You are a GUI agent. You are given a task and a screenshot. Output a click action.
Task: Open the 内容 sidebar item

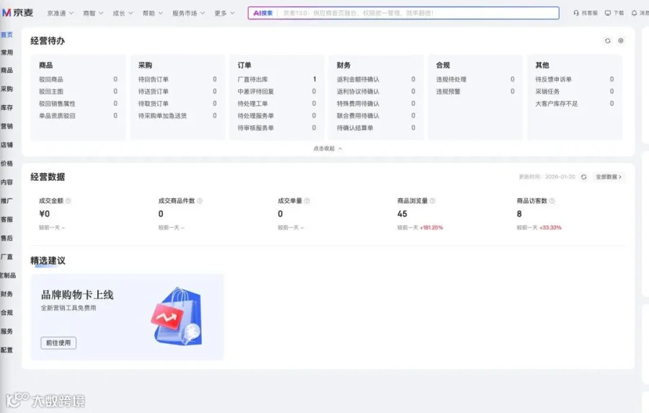tap(6, 182)
